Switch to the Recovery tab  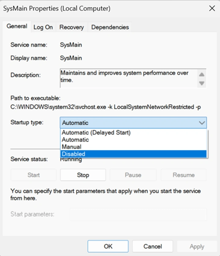[x=71, y=27]
